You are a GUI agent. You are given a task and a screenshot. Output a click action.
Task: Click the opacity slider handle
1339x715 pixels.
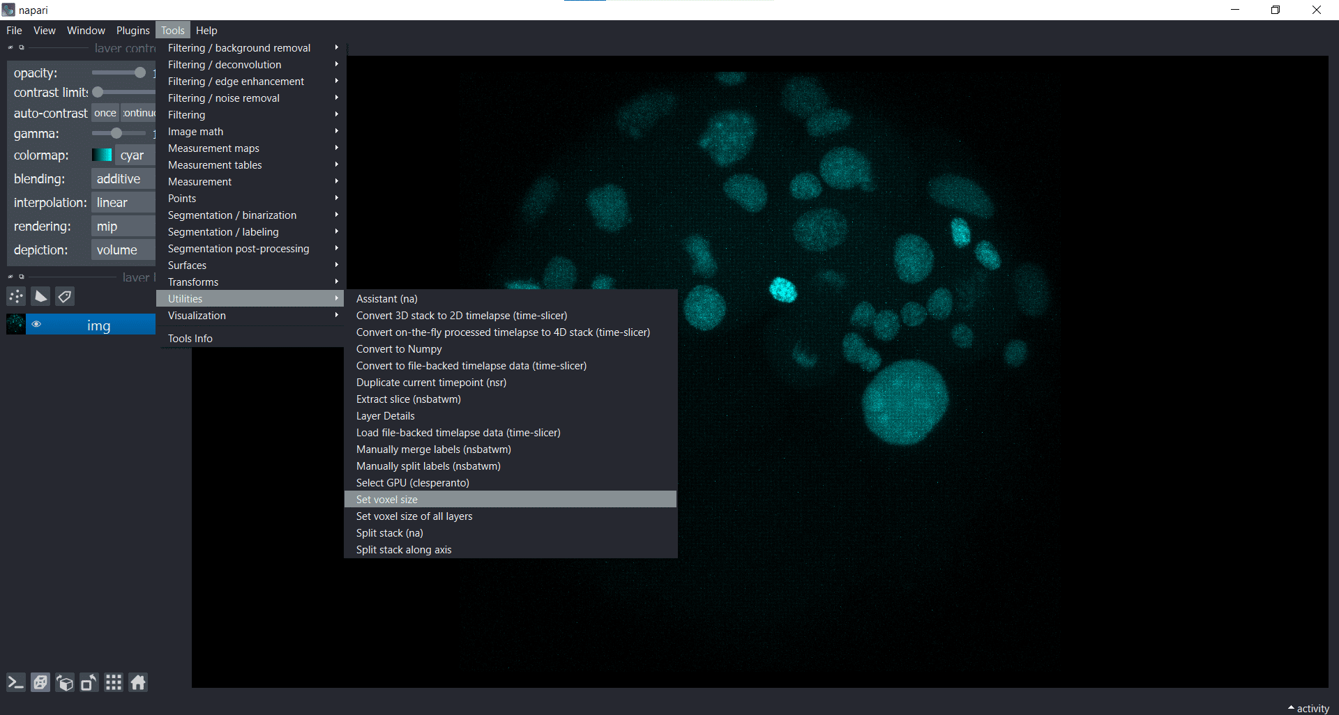139,72
